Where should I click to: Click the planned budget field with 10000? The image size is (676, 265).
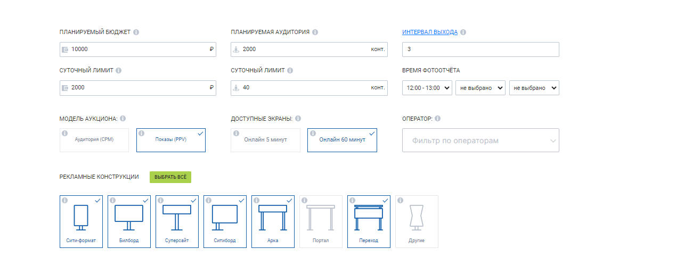coord(138,49)
